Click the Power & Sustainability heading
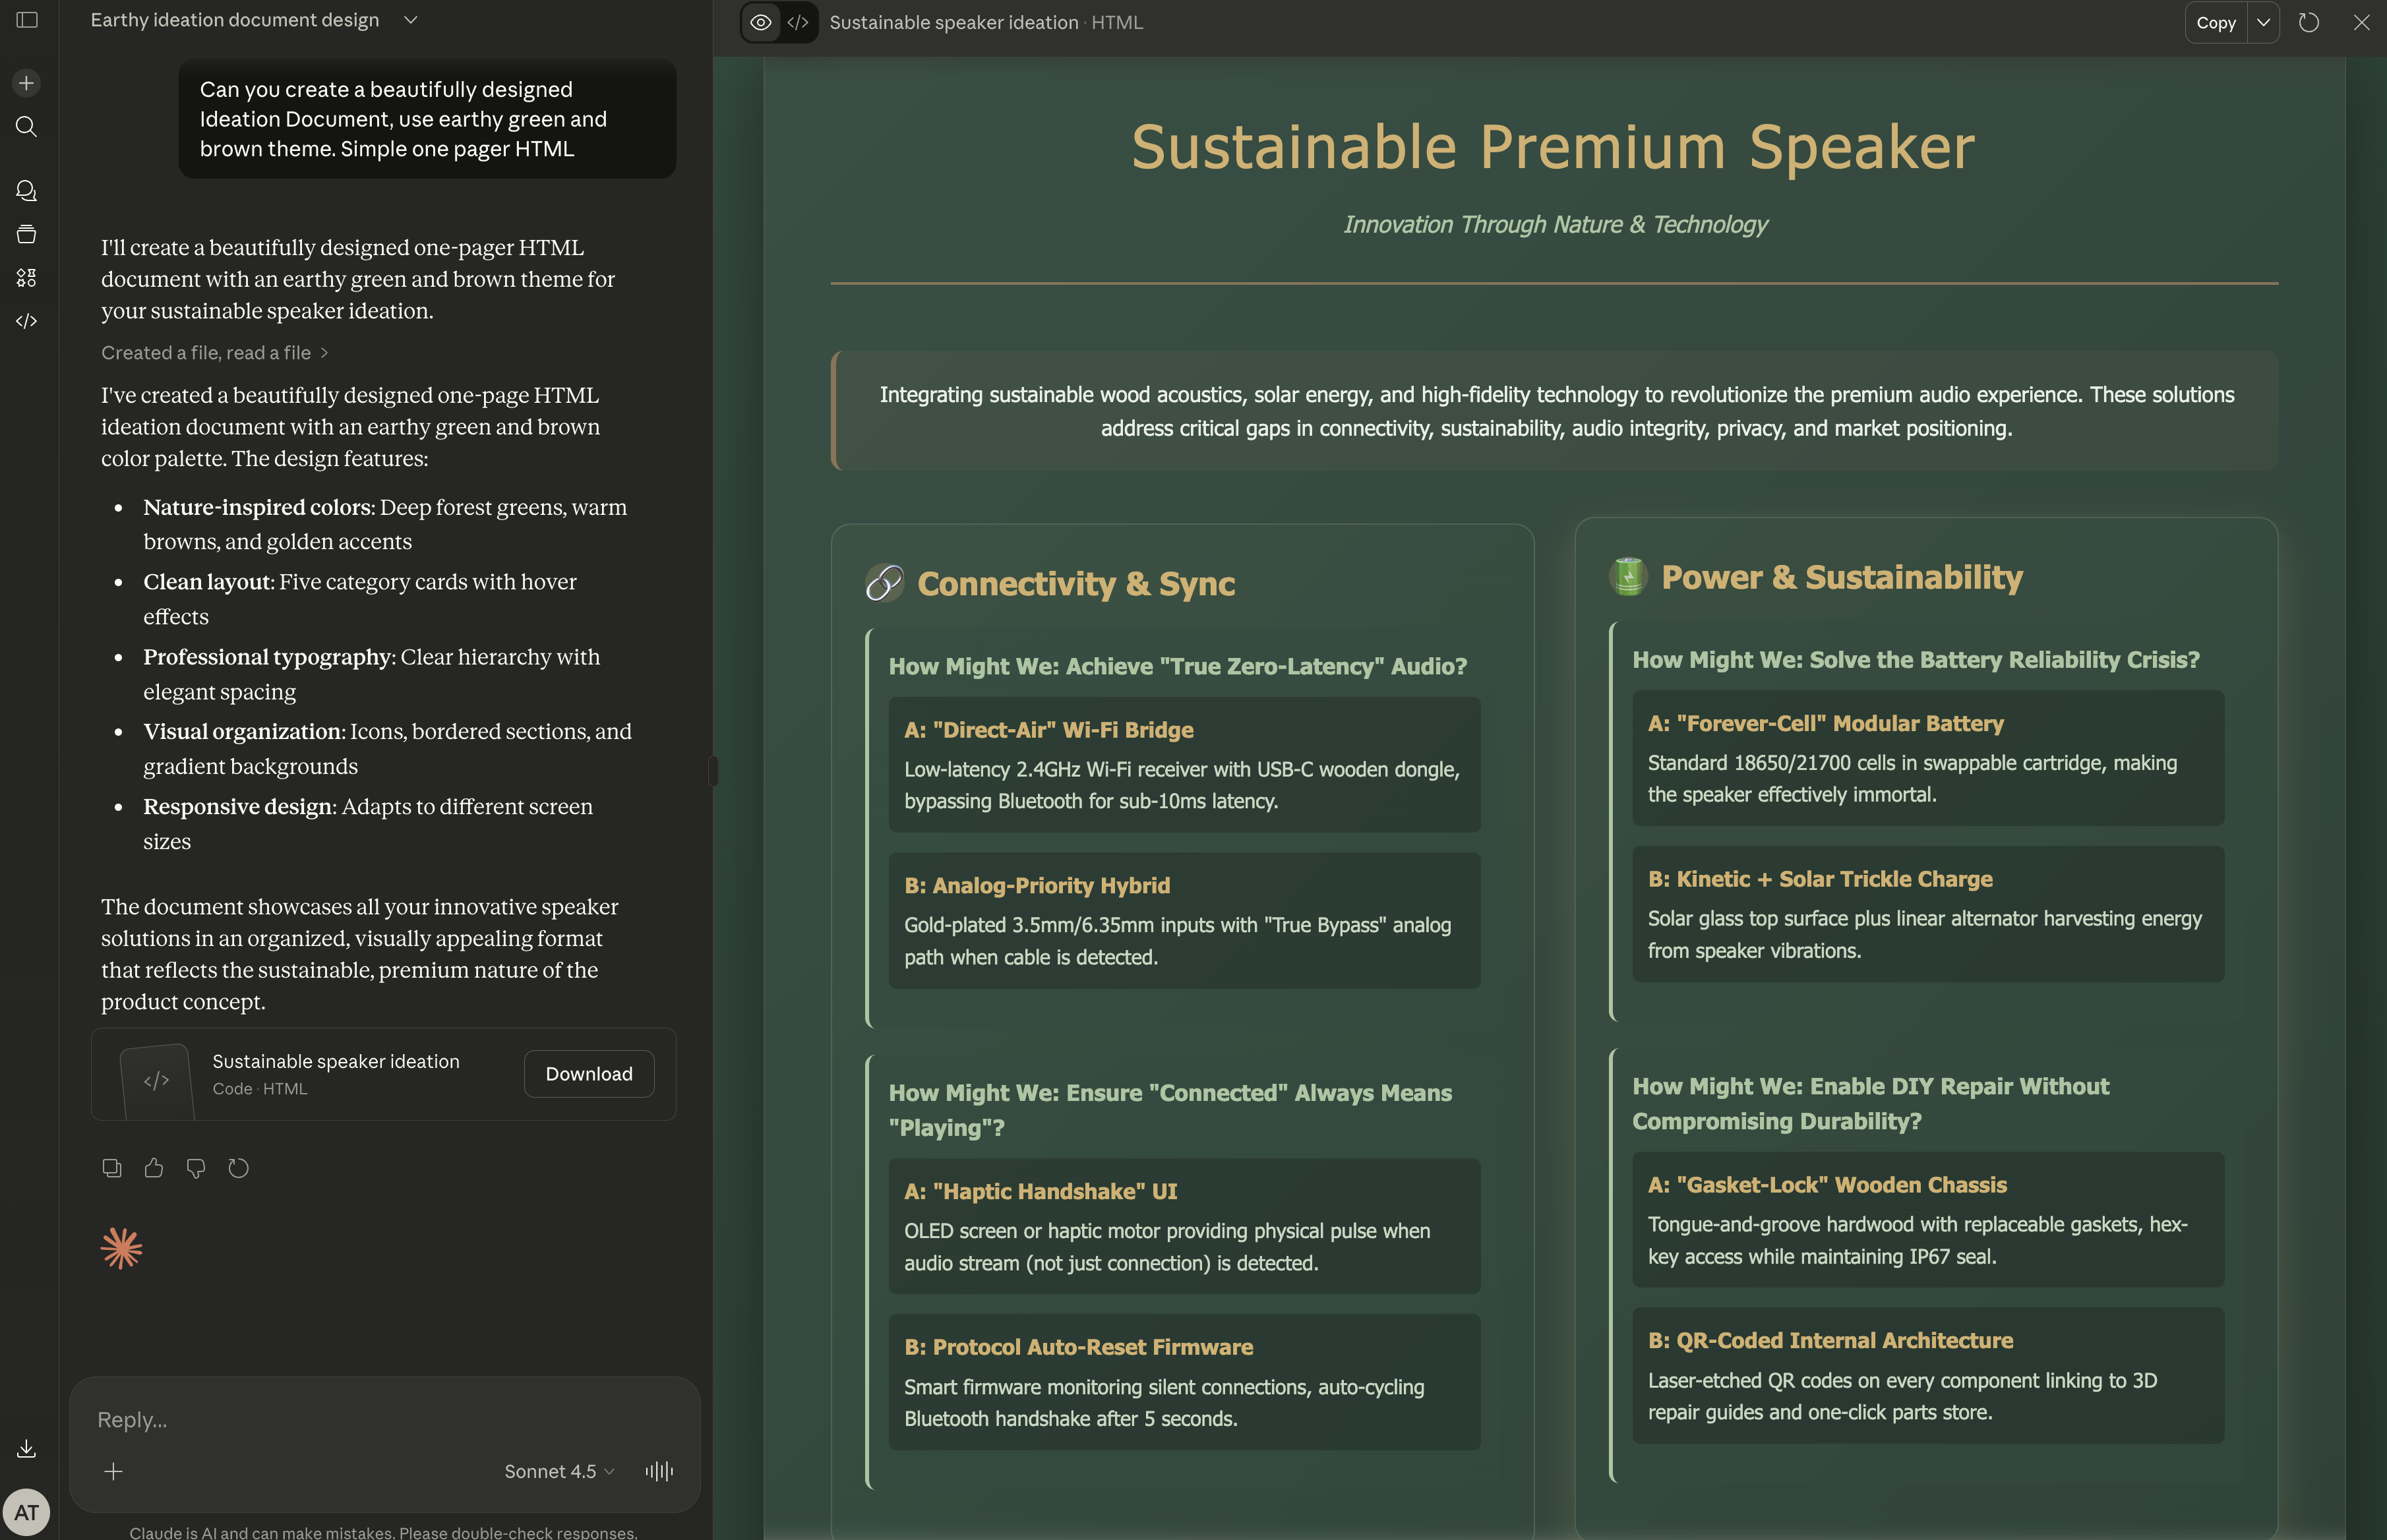 click(1842, 577)
